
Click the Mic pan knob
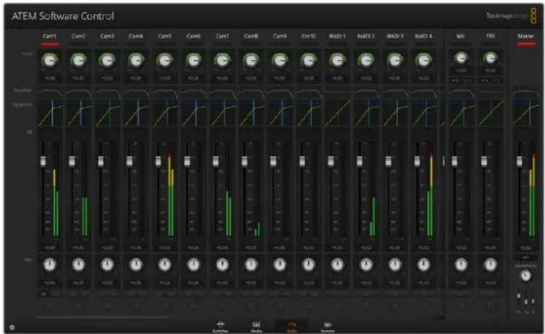tap(461, 265)
